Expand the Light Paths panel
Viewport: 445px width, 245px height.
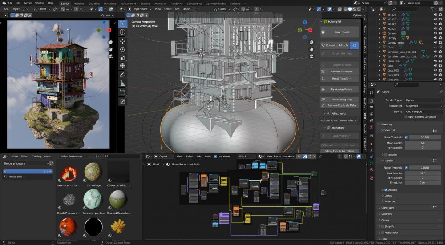coord(388,208)
